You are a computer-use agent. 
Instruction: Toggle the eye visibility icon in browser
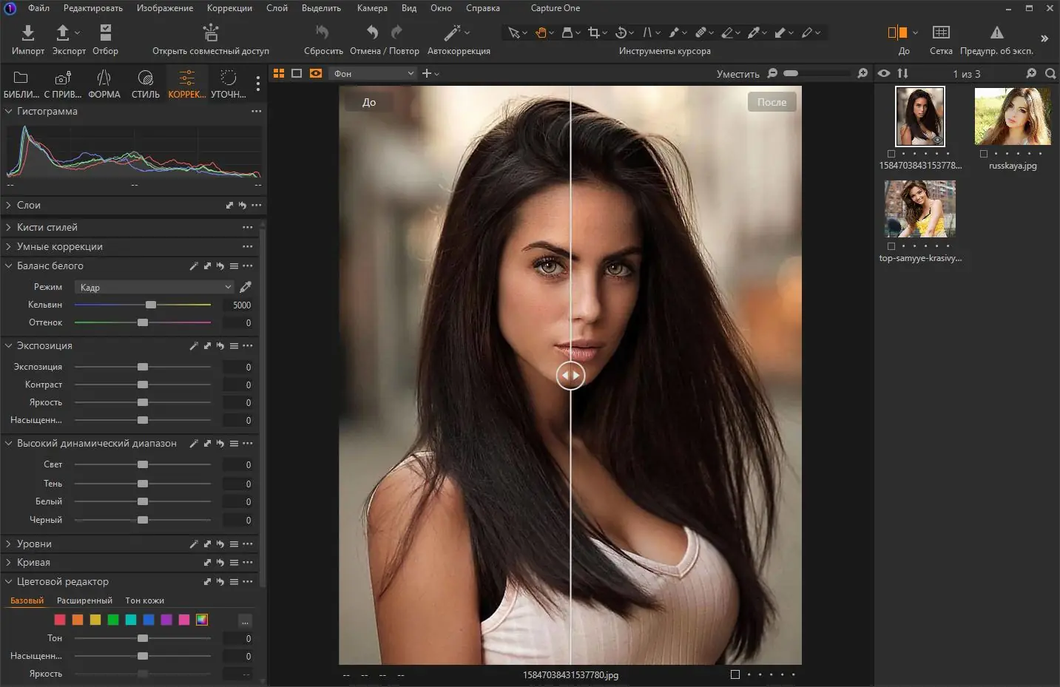883,73
